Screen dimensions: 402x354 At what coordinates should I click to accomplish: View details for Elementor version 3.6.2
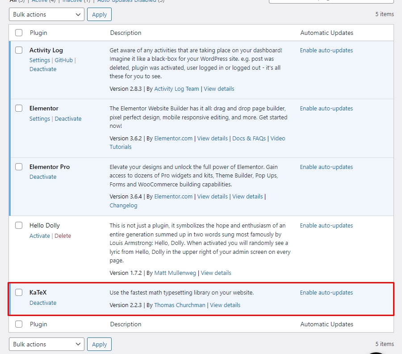212,139
